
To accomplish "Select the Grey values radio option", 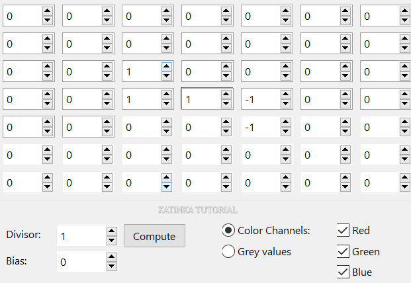I will click(228, 251).
